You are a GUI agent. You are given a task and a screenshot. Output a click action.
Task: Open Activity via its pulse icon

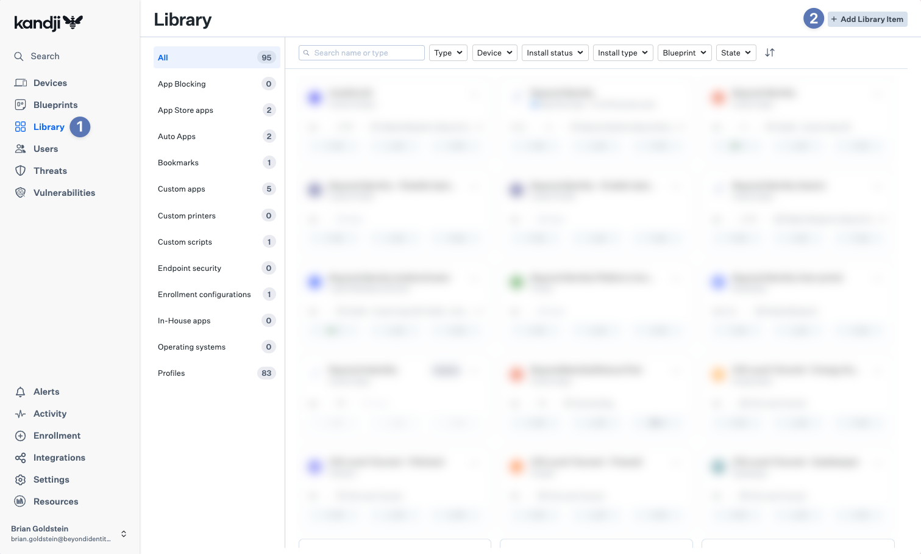click(x=20, y=414)
